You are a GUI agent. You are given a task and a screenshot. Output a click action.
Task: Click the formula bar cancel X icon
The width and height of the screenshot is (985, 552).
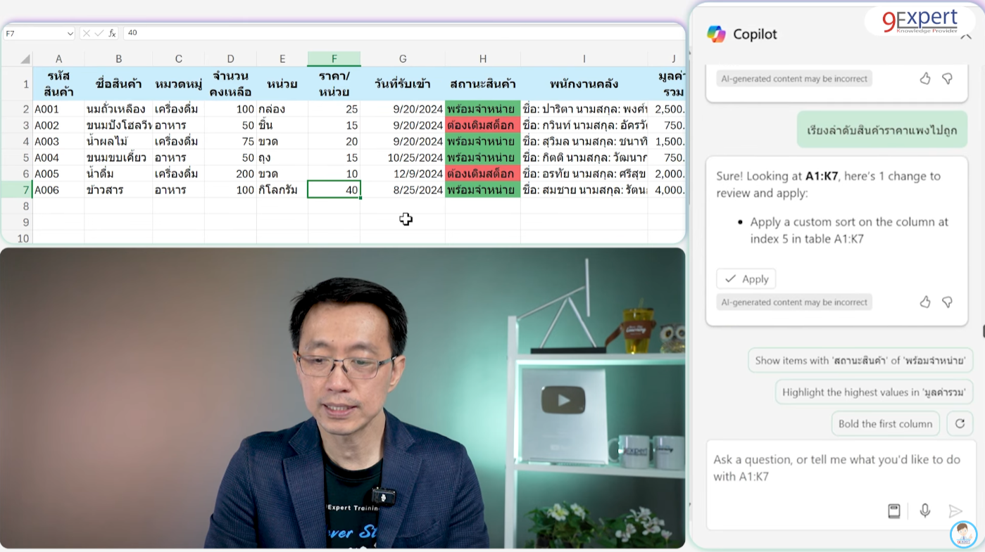(x=86, y=33)
